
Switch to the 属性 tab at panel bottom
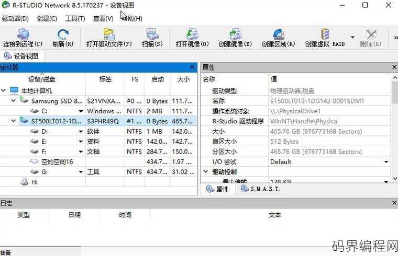pyautogui.click(x=217, y=189)
